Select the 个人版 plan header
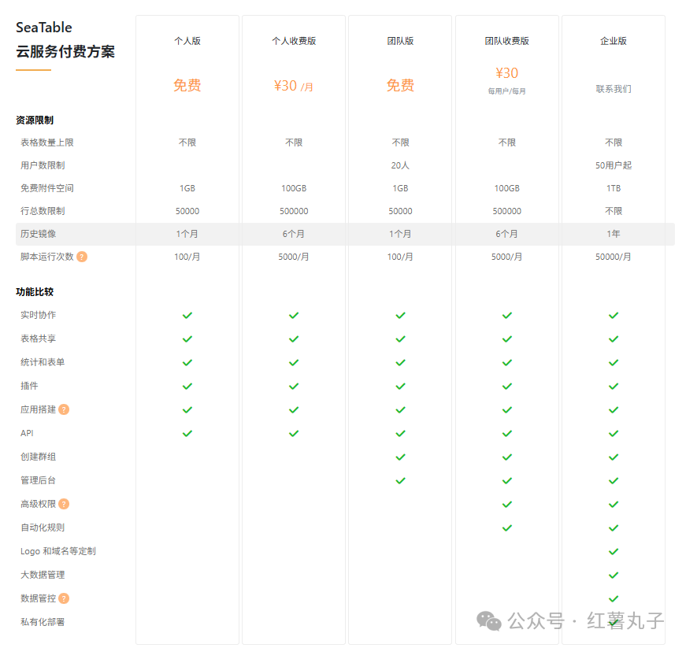The image size is (686, 648). tap(187, 41)
